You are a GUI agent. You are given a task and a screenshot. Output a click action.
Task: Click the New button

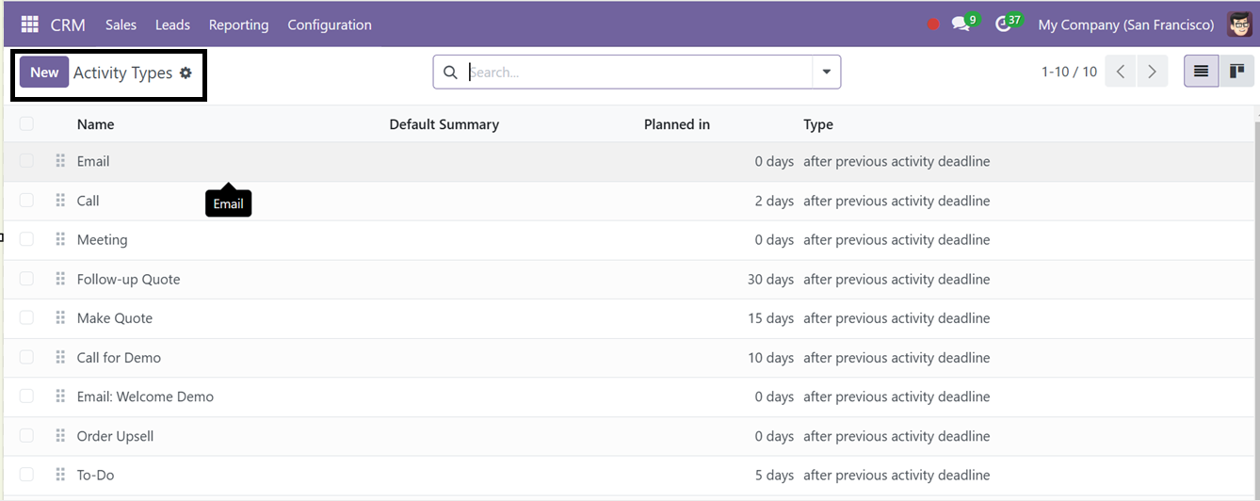(44, 73)
